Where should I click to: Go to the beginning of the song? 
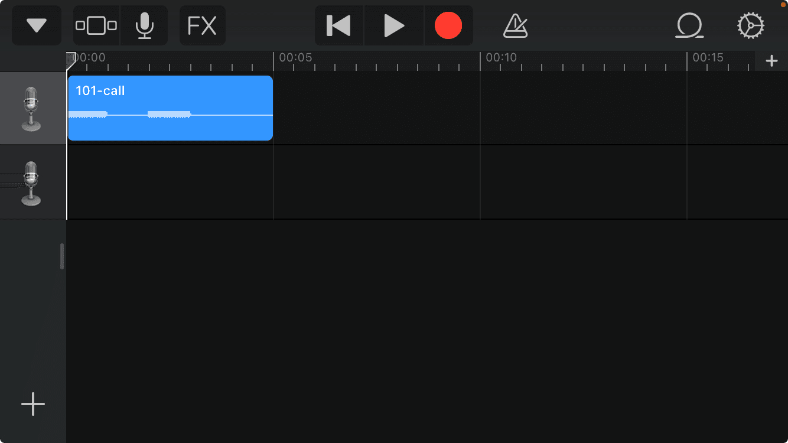point(339,26)
